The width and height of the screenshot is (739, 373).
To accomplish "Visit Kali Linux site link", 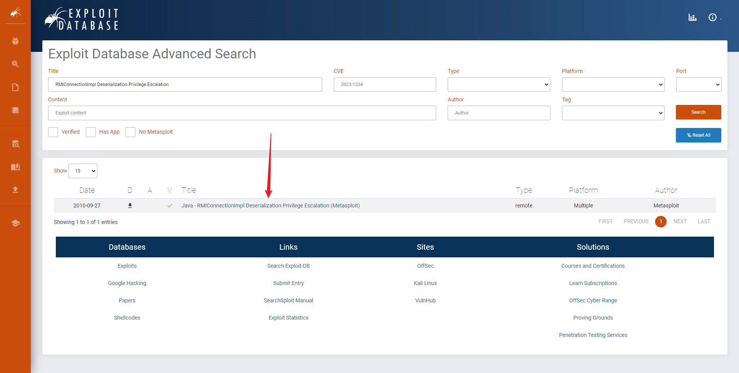I will coord(425,283).
